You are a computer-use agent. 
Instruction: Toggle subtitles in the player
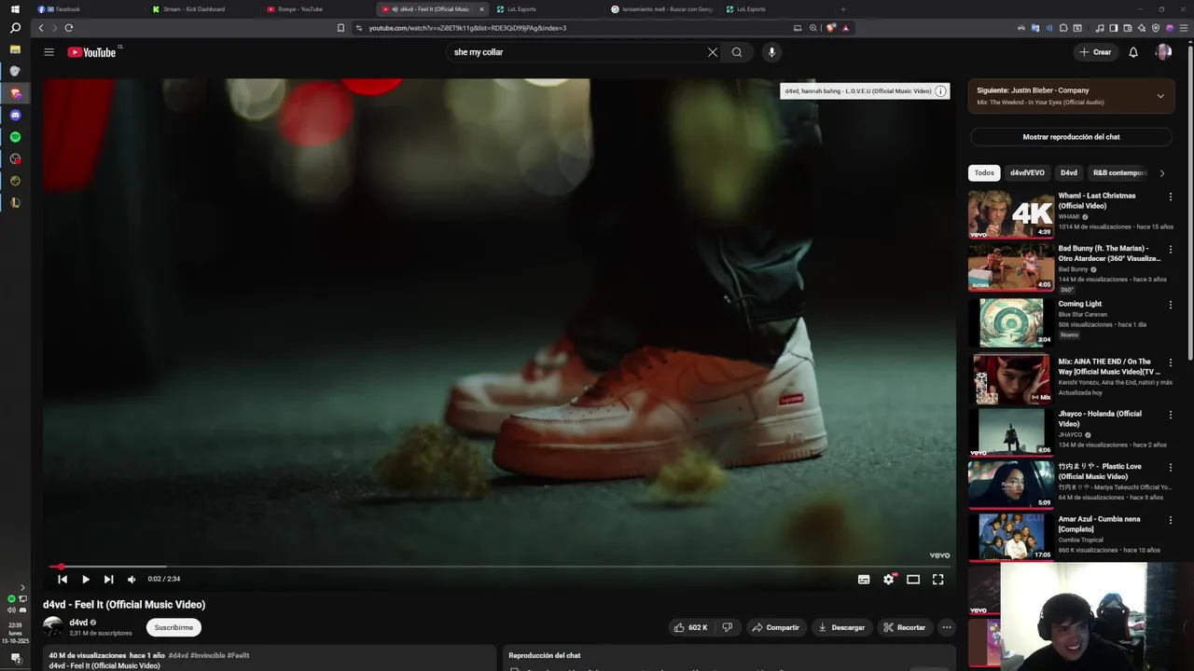pos(864,579)
